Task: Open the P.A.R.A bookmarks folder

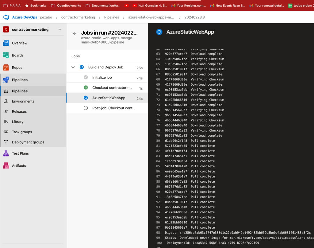Action: click(x=12, y=6)
